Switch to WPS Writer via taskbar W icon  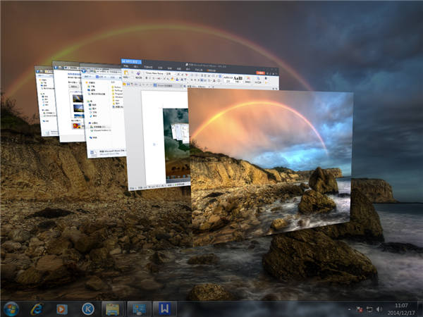pyautogui.click(x=164, y=309)
